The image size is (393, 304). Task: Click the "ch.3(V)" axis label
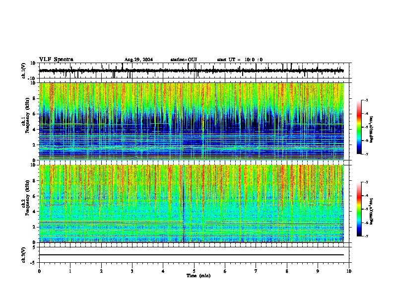pos(23,255)
